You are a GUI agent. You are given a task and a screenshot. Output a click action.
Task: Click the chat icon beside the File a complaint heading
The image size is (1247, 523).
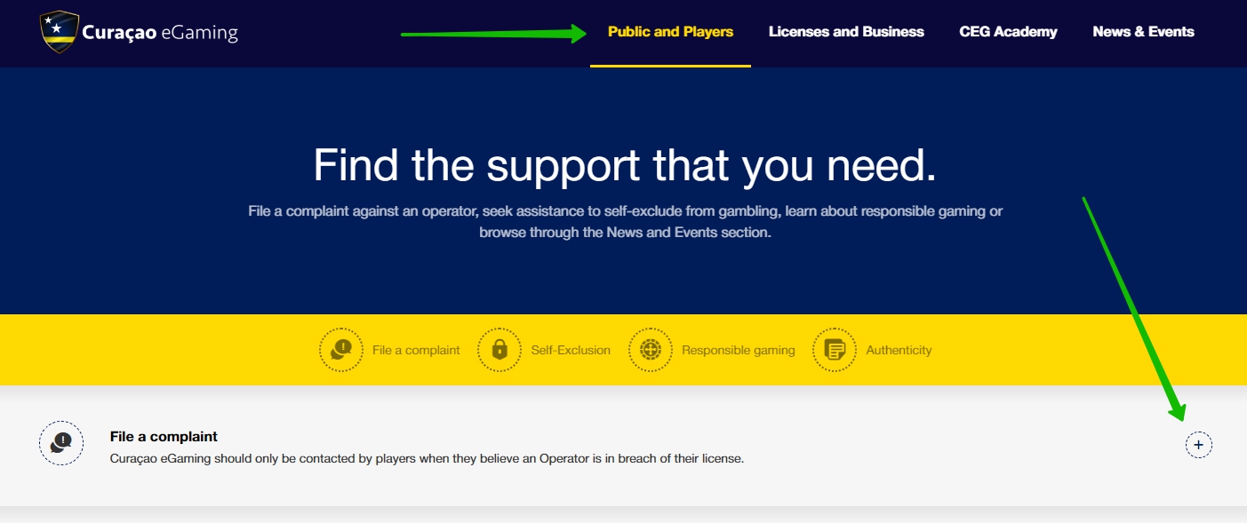coord(61,443)
